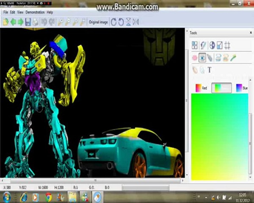
Task: Select the resize tool in Tools panel
Action: click(x=220, y=45)
